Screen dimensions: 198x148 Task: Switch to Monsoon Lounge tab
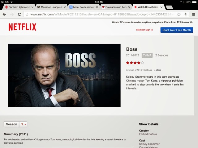[x=50, y=7]
